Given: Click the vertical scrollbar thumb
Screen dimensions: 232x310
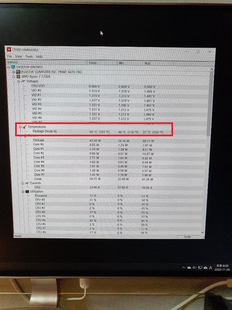Looking at the screenshot, I should tap(210, 103).
